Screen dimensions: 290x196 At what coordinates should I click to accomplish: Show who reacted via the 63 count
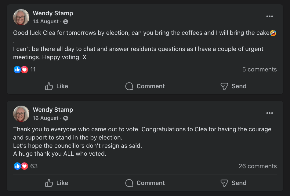click(x=34, y=166)
